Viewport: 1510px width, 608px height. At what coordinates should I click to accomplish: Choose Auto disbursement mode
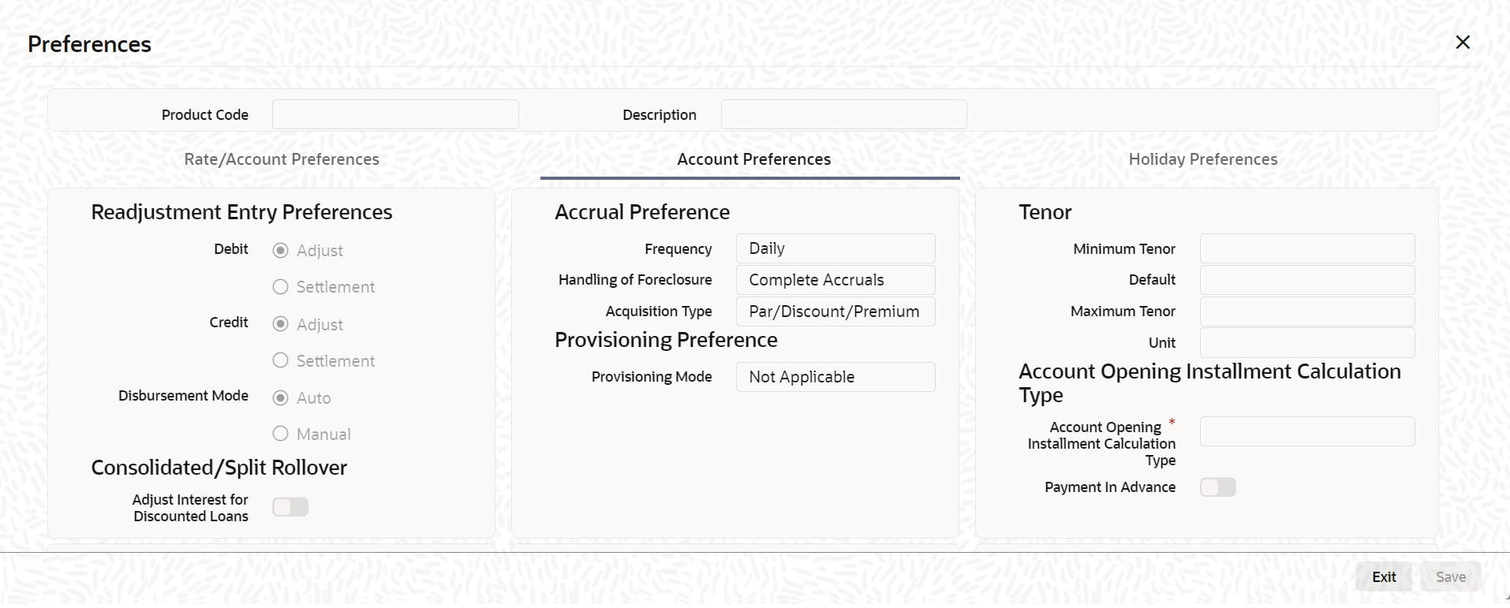280,397
